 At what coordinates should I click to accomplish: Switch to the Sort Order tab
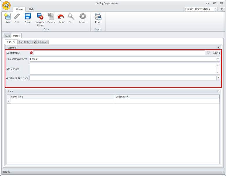(25, 42)
